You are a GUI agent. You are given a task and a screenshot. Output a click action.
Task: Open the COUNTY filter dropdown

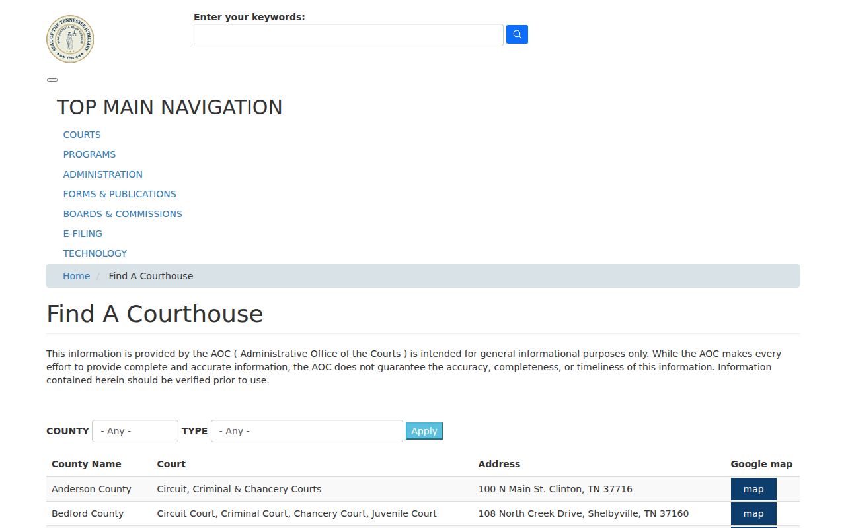tap(135, 431)
